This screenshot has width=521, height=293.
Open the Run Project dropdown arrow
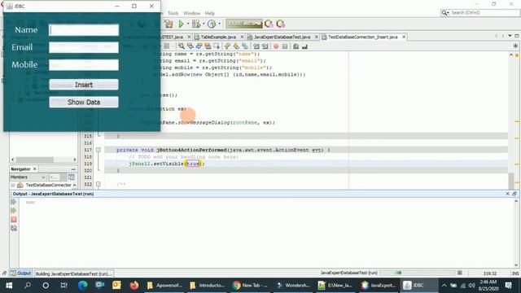point(188,24)
